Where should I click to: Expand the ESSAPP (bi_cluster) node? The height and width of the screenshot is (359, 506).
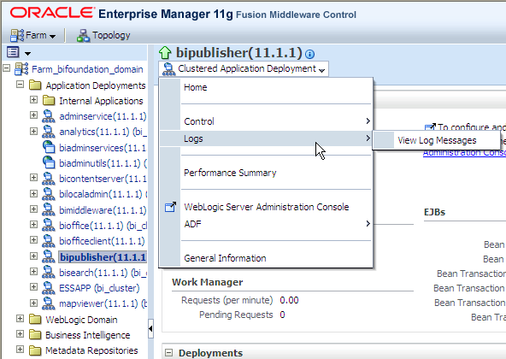33,287
